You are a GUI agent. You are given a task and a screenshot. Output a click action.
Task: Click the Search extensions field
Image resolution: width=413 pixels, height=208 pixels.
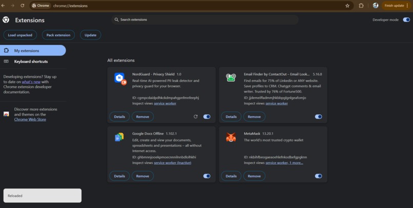[x=204, y=20]
